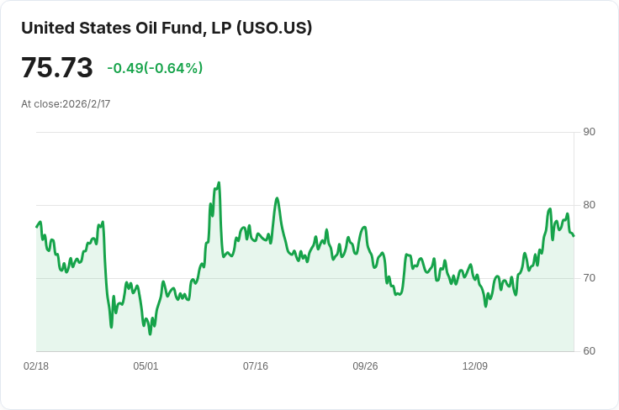Click the -0.49(-0.64%) price change text

click(155, 68)
